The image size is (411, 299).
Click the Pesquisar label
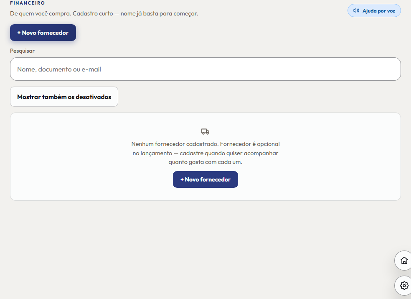[22, 51]
